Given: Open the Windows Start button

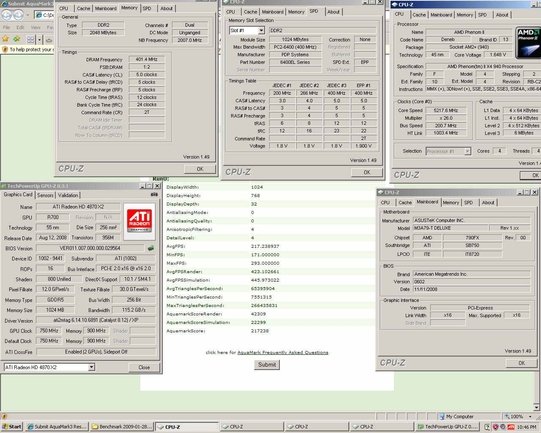Looking at the screenshot, I should point(12,427).
